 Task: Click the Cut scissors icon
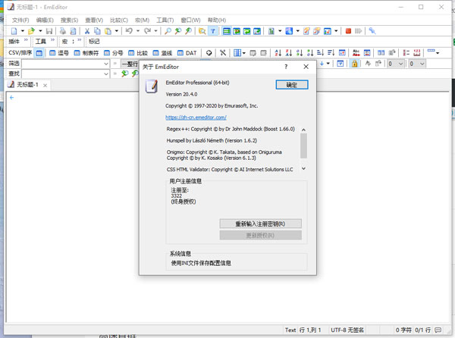[x=87, y=31]
